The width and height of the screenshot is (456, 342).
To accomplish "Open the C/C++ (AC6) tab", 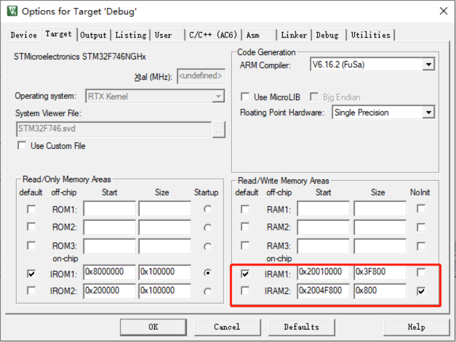I will [213, 35].
